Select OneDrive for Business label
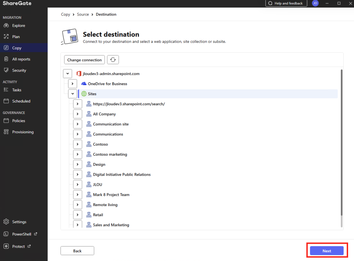 (108, 84)
